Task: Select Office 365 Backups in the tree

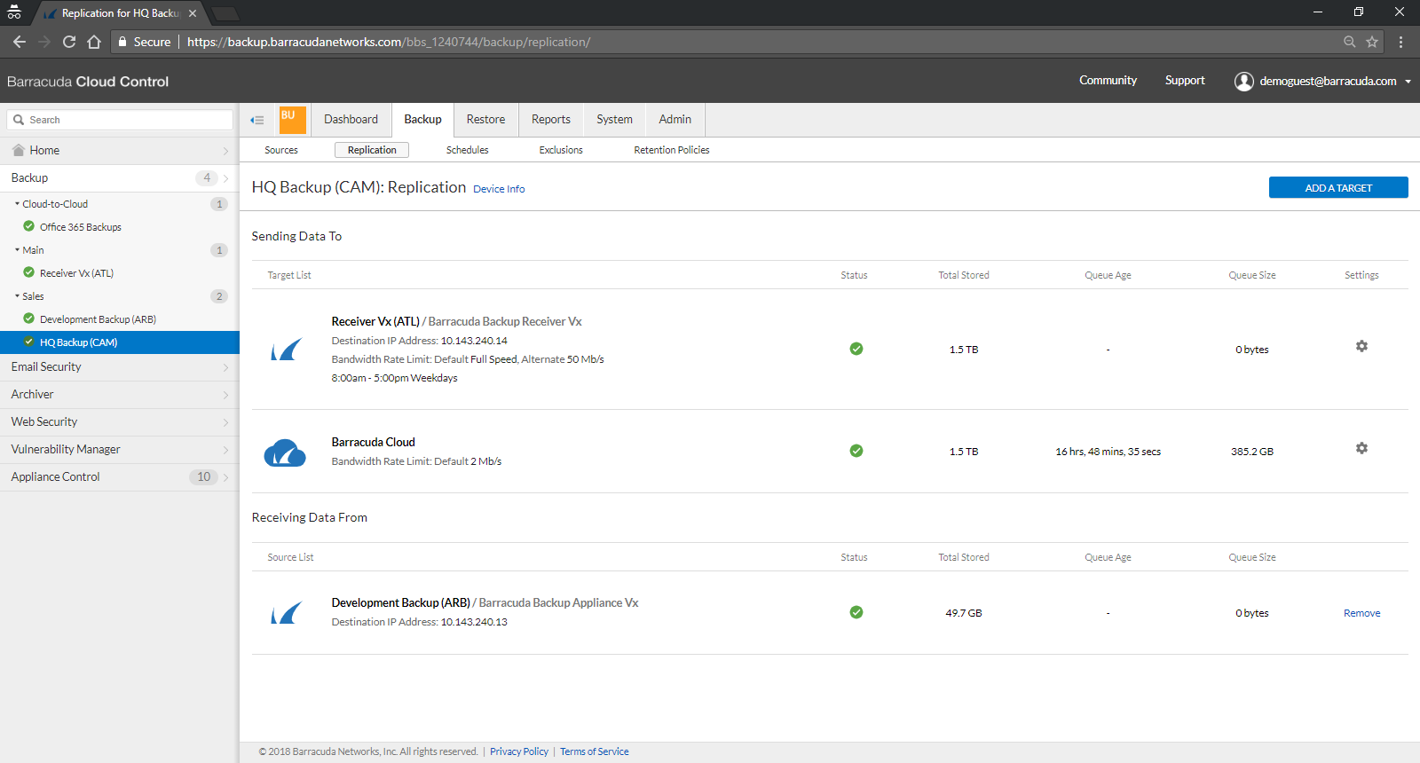Action: pos(80,227)
